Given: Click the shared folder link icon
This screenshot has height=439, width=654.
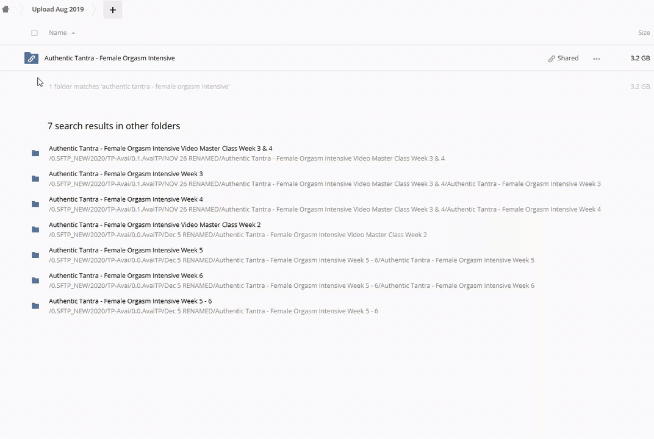Looking at the screenshot, I should (x=31, y=58).
